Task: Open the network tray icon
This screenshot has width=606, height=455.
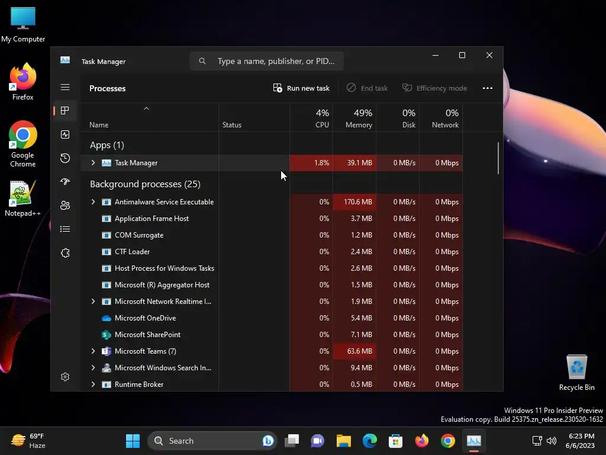Action: pos(537,441)
